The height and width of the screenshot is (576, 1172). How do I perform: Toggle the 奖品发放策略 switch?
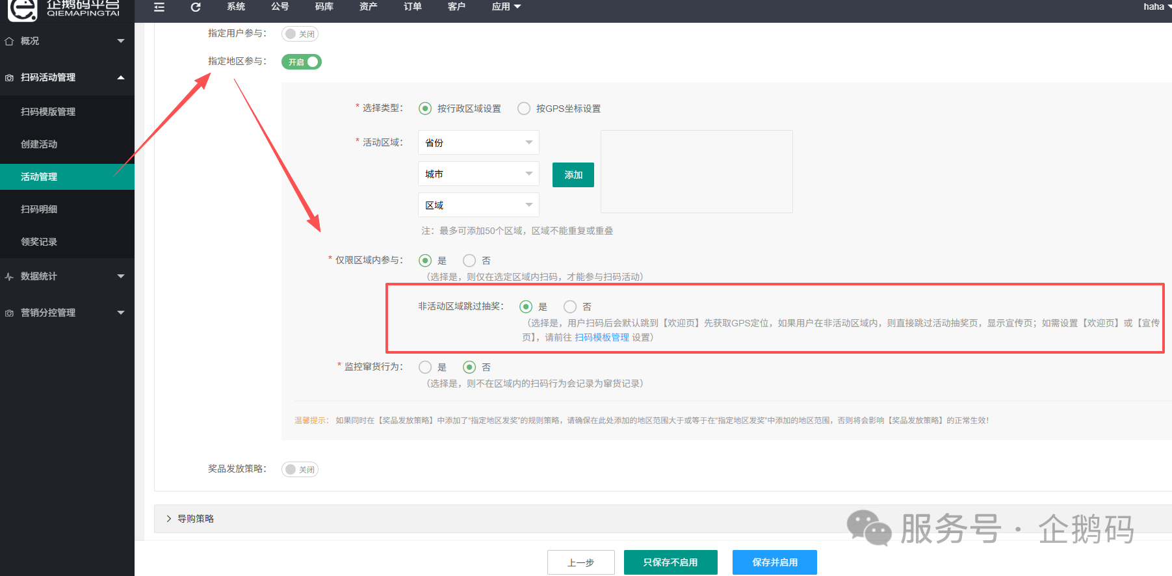(x=300, y=469)
